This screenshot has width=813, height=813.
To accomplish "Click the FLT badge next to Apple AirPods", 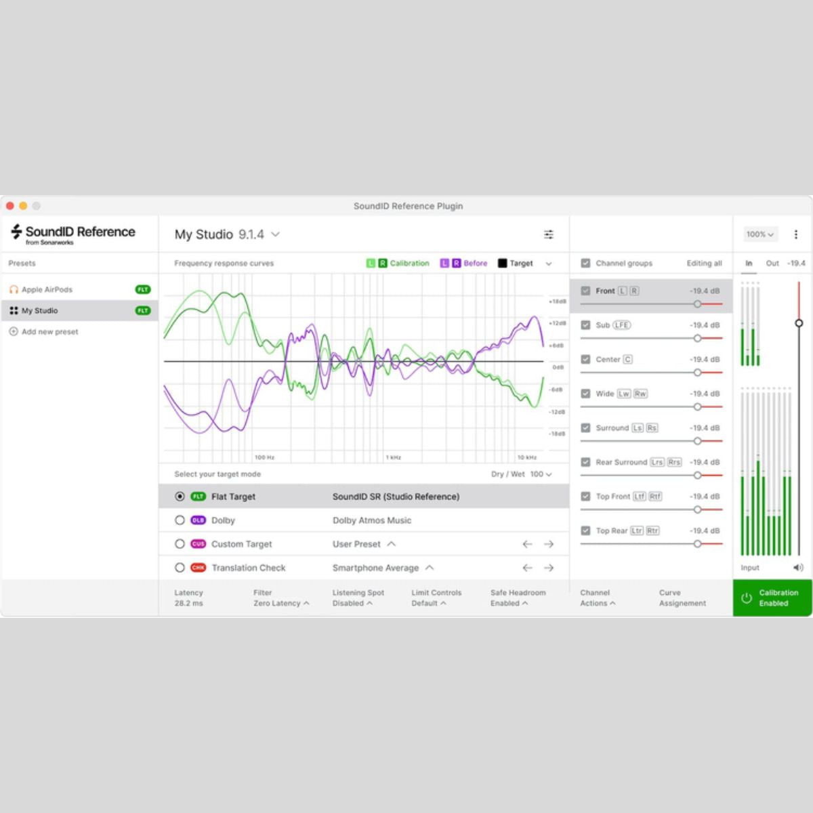I will pos(142,289).
